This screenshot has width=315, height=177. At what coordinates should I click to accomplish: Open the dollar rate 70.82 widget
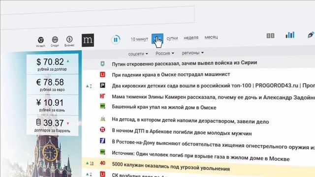[53, 64]
